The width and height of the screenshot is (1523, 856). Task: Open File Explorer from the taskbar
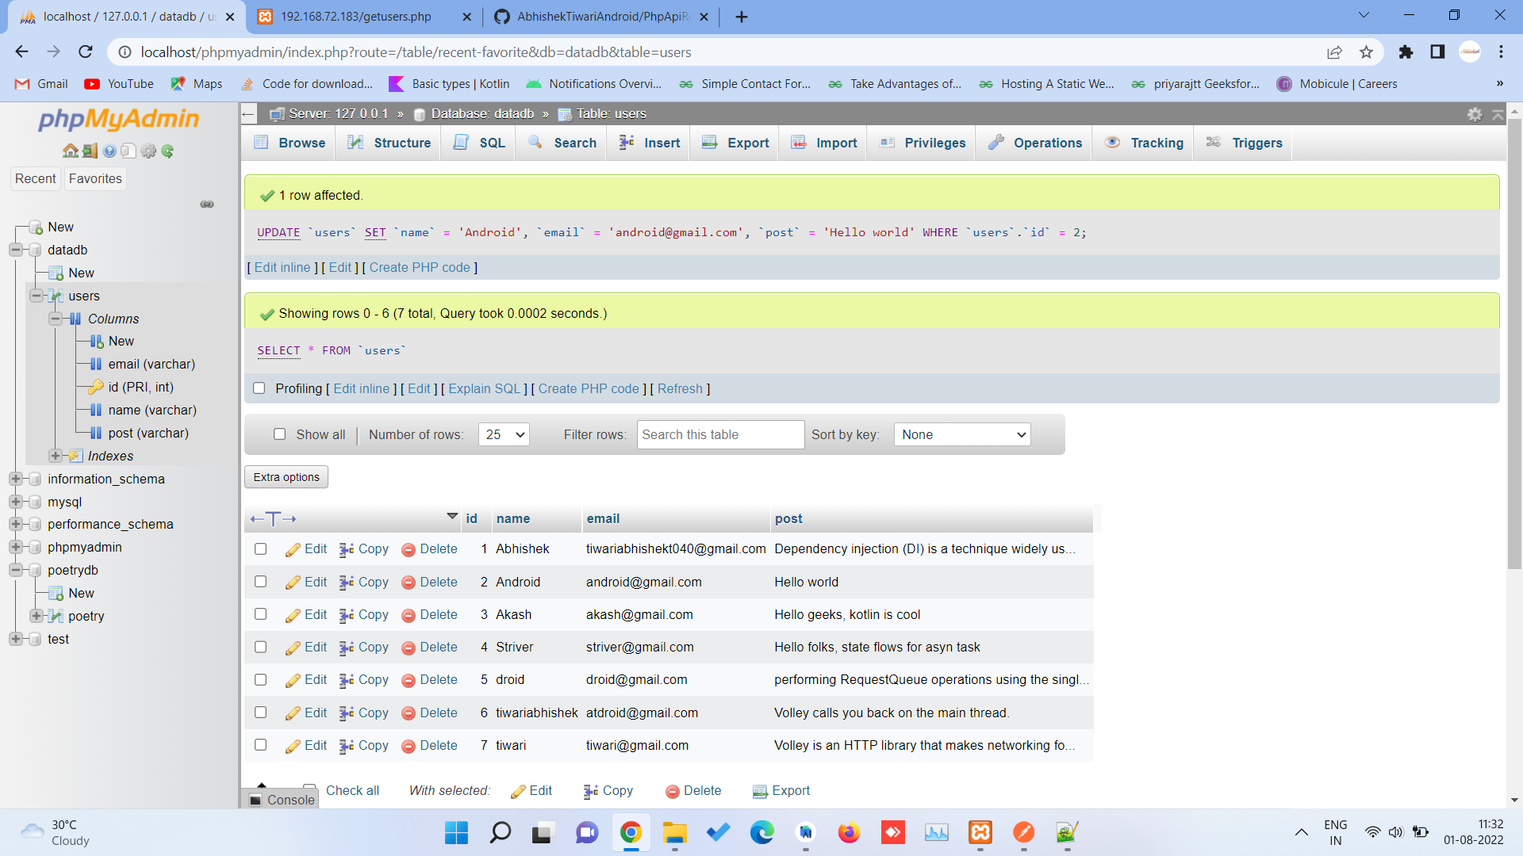pos(674,832)
